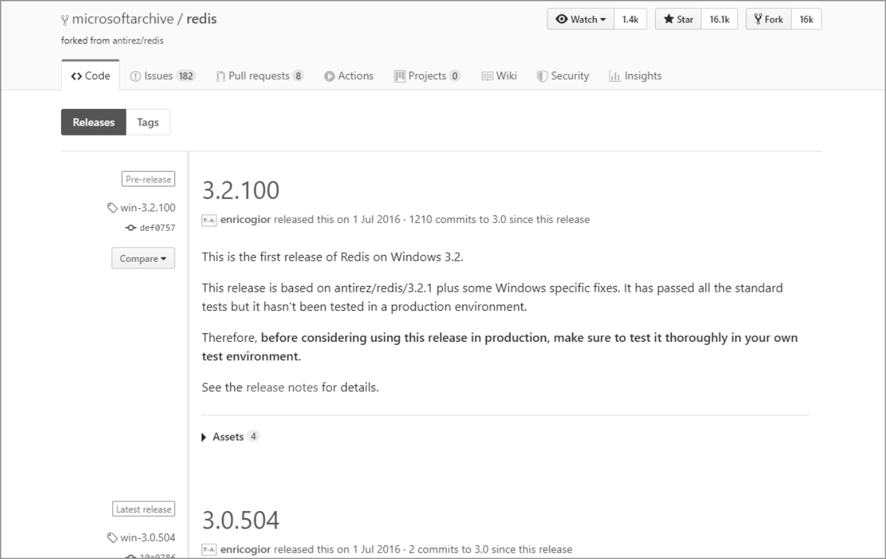Image resolution: width=886 pixels, height=559 pixels.
Task: Fork the redis repository
Action: coord(769,19)
